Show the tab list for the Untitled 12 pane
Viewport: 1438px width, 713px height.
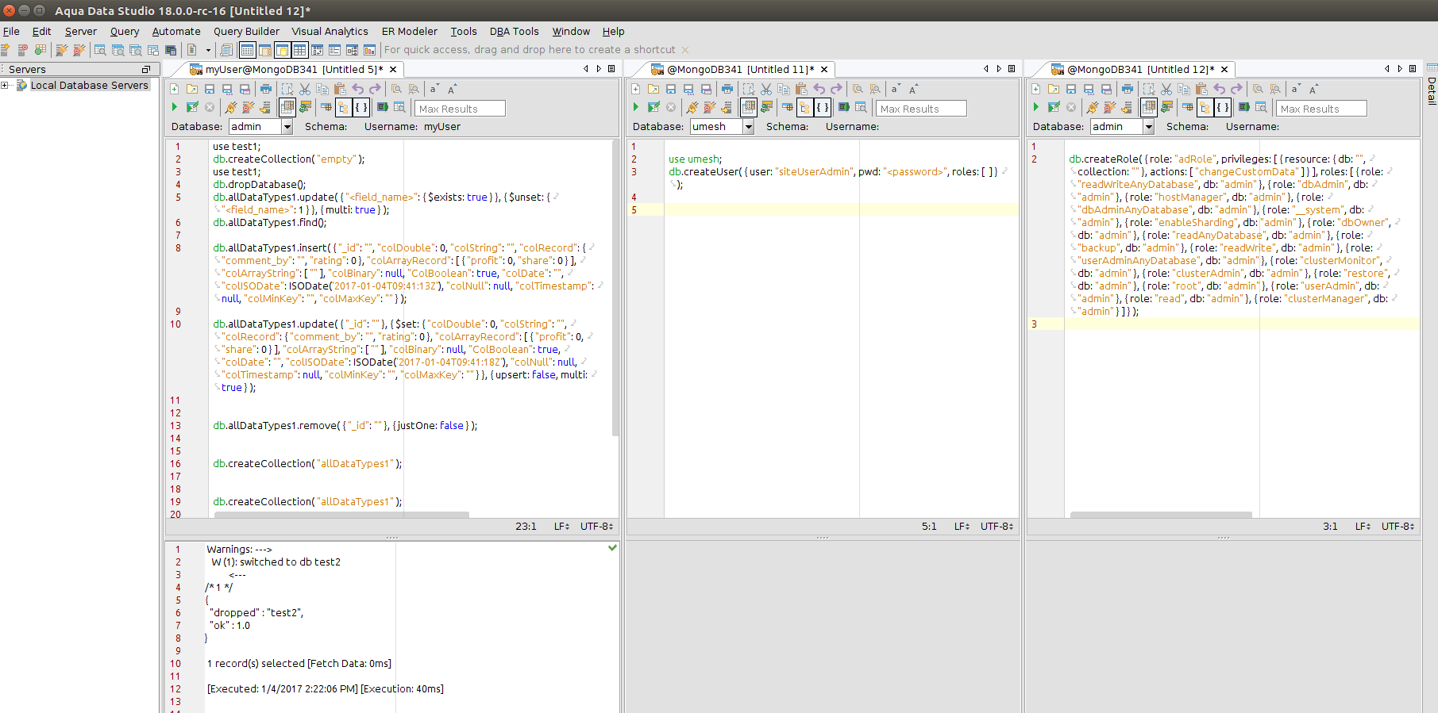click(1413, 69)
